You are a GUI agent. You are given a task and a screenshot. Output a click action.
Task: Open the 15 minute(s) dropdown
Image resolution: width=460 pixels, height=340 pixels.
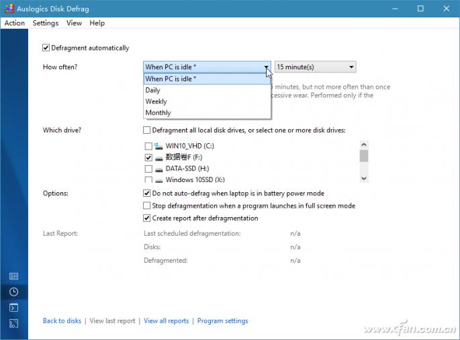pyautogui.click(x=316, y=67)
